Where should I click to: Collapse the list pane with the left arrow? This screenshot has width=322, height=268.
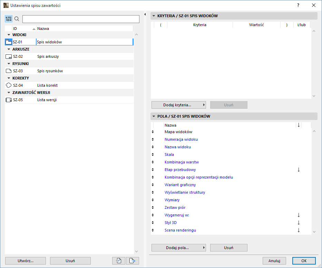(145, 14)
